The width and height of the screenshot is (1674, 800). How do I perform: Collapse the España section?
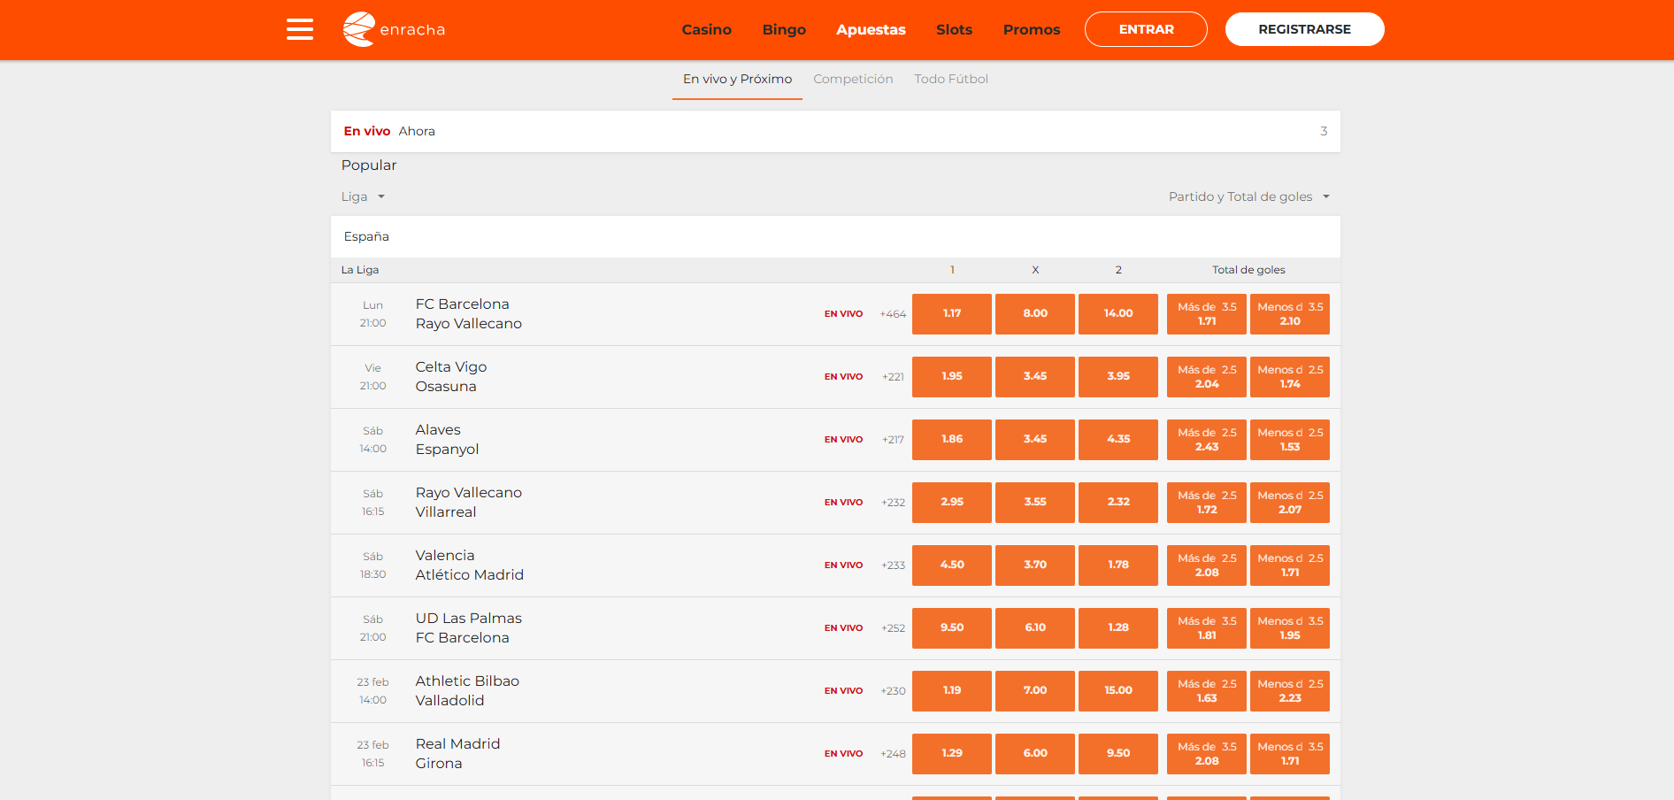click(x=835, y=236)
